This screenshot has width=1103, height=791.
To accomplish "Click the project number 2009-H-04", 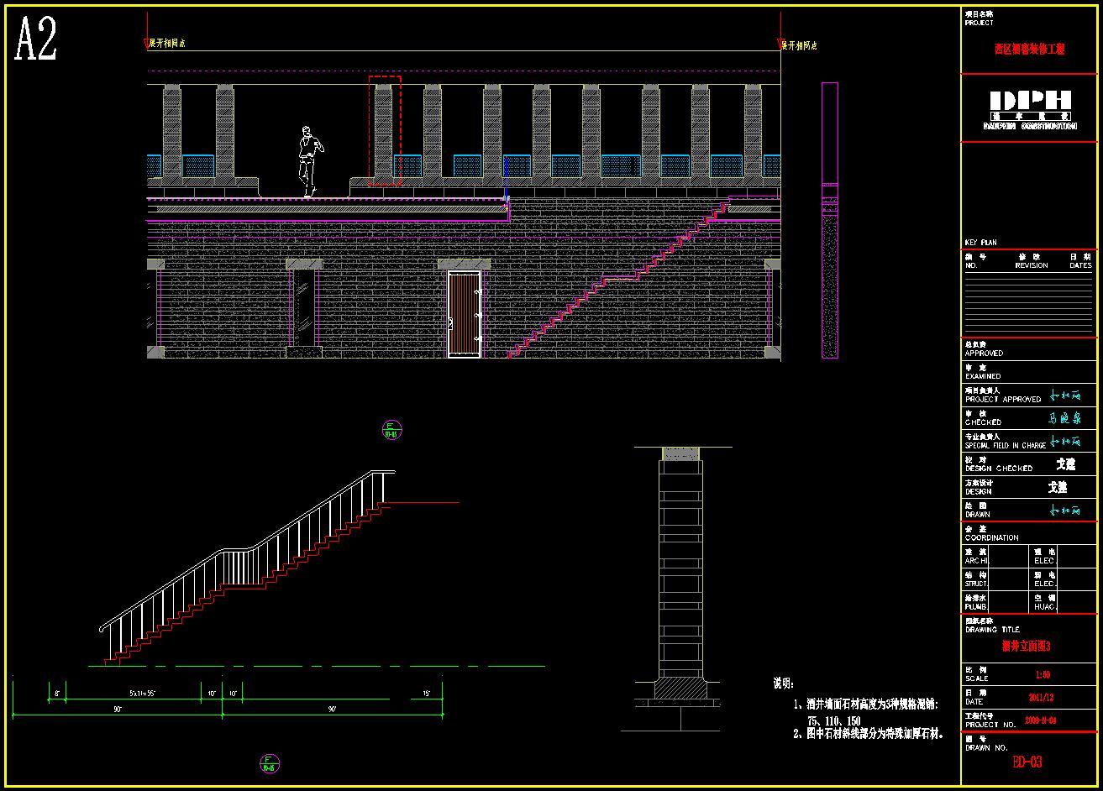I will pos(1040,720).
